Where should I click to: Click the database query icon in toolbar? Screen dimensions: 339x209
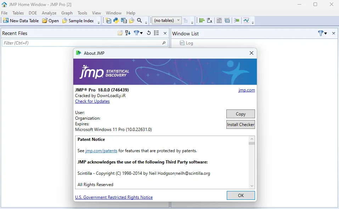coord(124,20)
